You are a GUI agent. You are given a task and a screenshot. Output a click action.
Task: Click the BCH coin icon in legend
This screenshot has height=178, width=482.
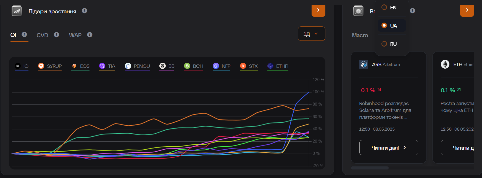[x=187, y=66]
